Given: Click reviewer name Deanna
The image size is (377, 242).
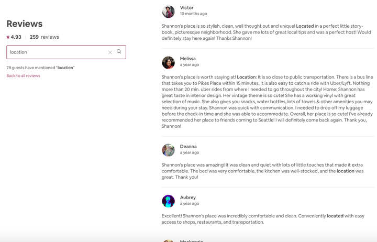Looking at the screenshot, I should click(x=188, y=147).
